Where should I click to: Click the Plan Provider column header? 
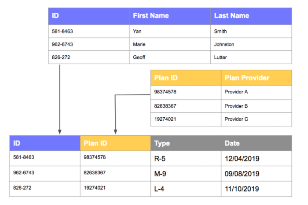pos(247,78)
